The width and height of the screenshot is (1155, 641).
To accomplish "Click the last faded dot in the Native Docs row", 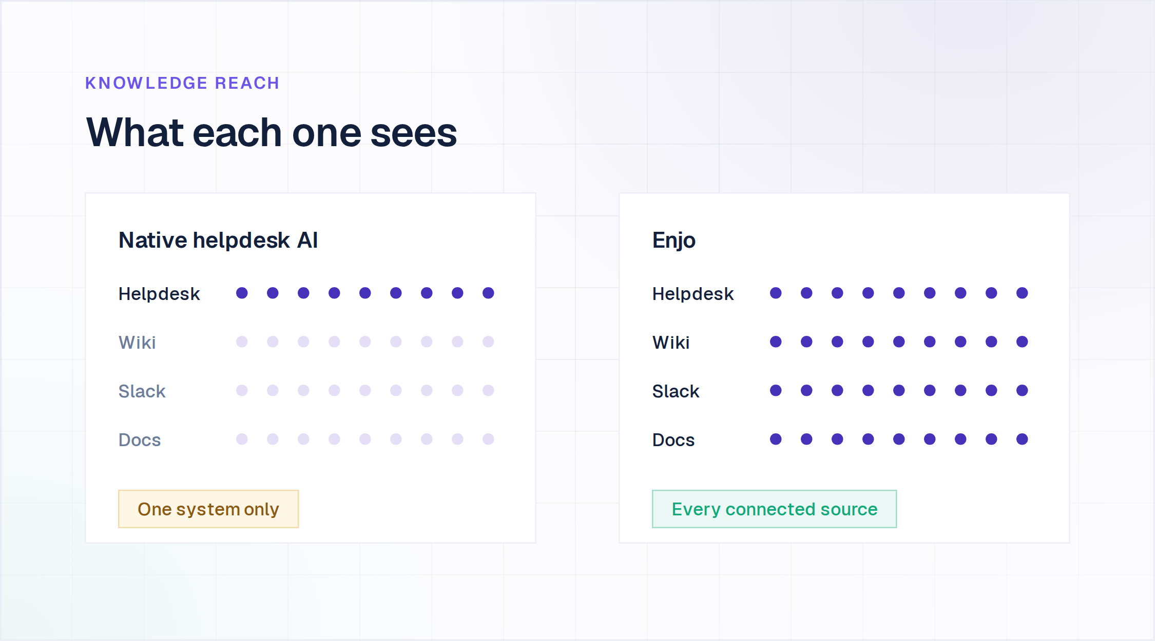I will tap(488, 439).
